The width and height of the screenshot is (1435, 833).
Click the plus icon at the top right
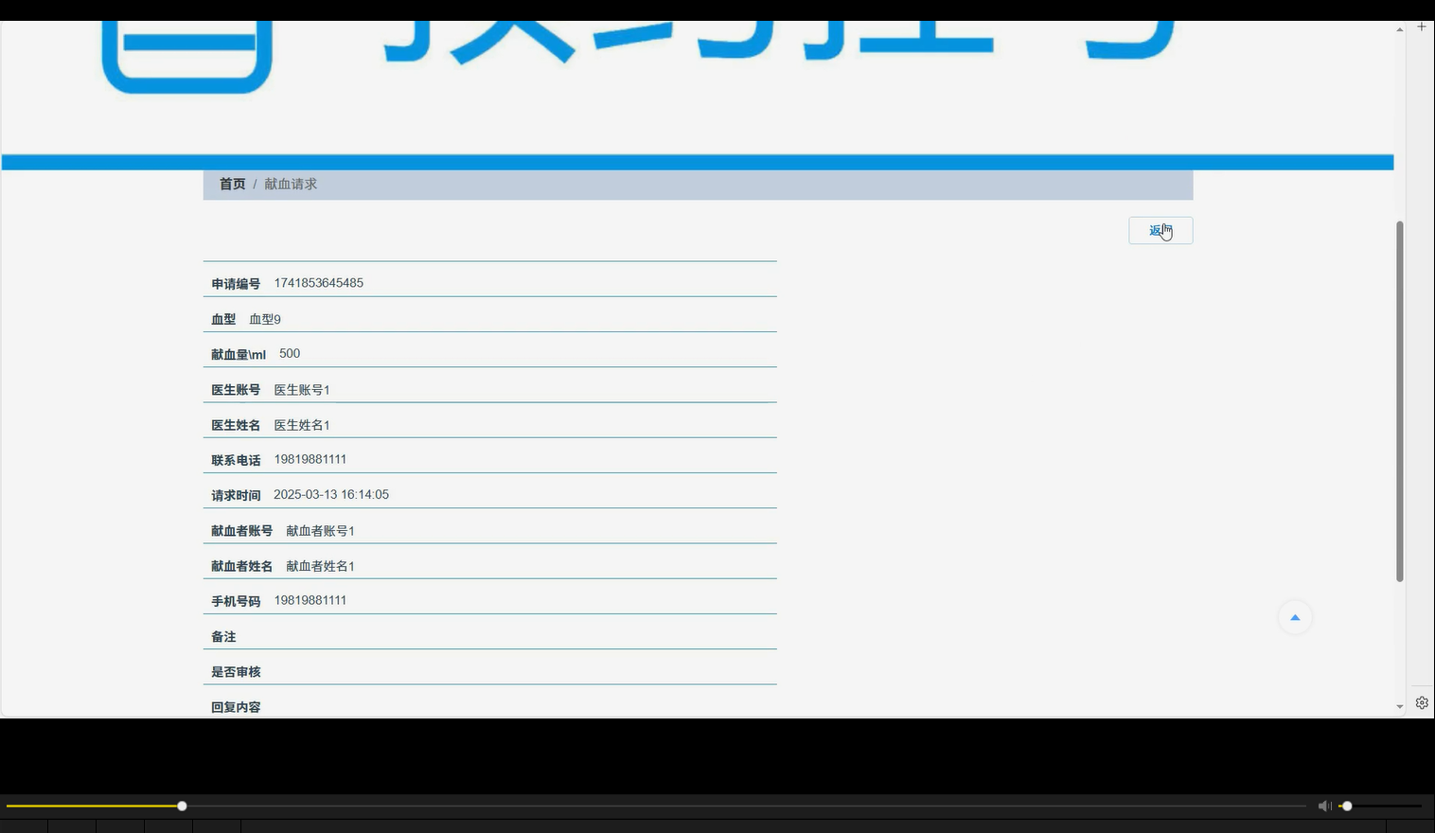coord(1422,27)
